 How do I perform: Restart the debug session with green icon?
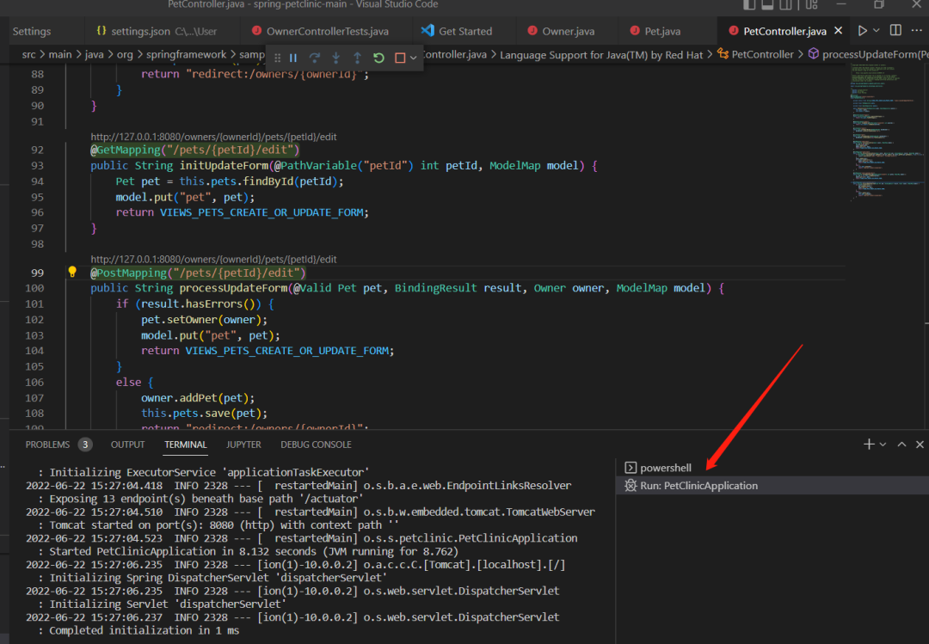point(378,58)
